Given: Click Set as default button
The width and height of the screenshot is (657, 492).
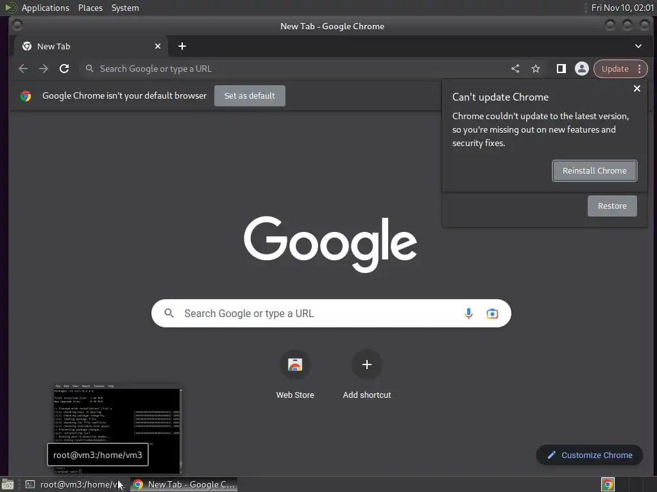Looking at the screenshot, I should (x=250, y=96).
